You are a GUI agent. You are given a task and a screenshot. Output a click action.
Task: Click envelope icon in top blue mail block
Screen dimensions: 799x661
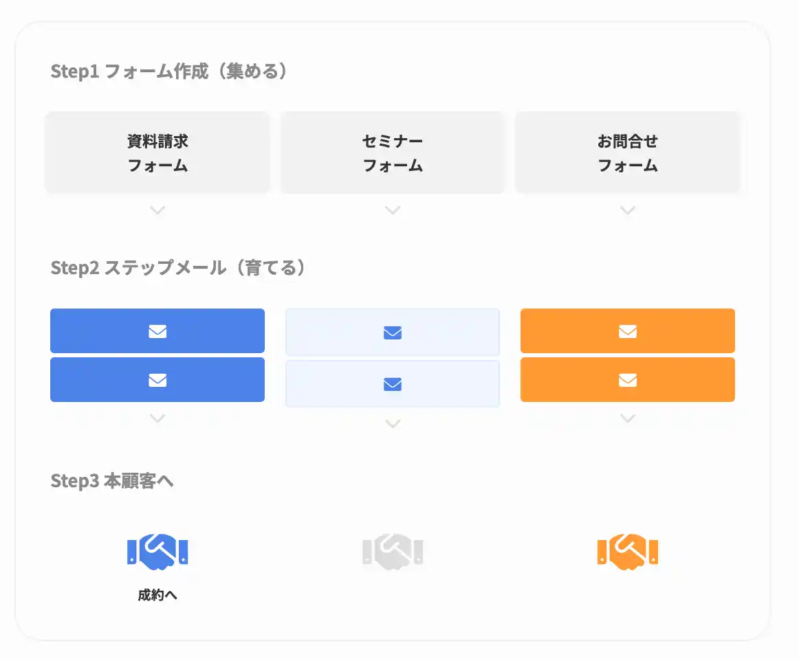click(157, 331)
